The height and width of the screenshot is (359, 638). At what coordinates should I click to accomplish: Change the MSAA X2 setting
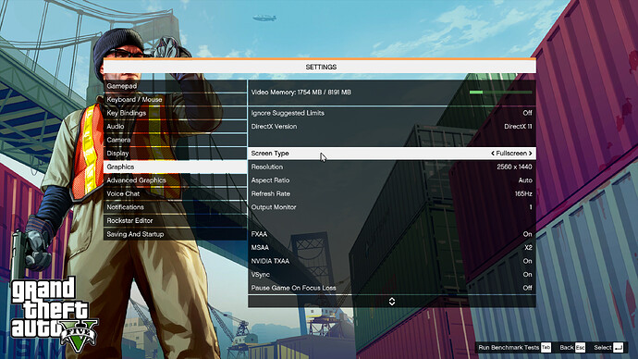(x=392, y=247)
